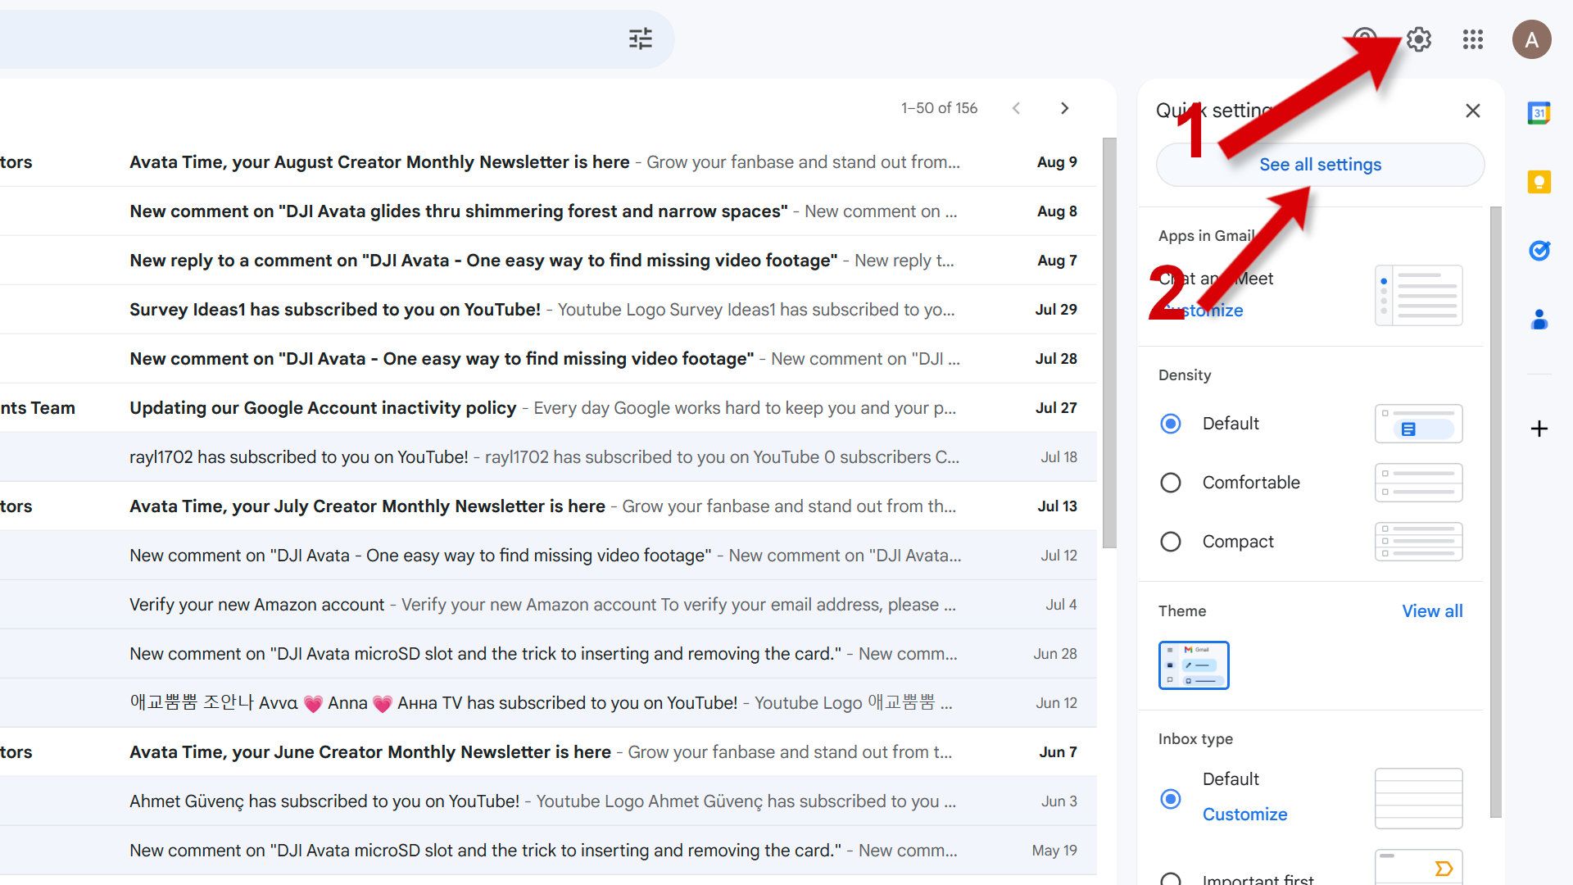Click the Default Gmail theme thumbnail
The height and width of the screenshot is (885, 1573).
[x=1194, y=664]
